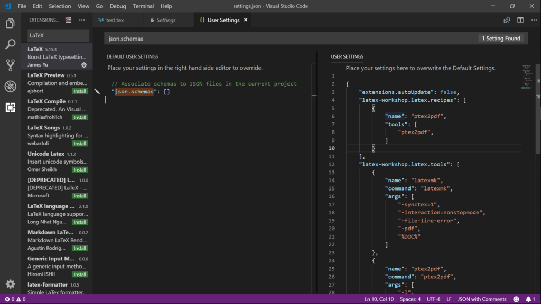Install the Generic Input Method extension
This screenshot has height=304, width=541.
tap(80, 274)
